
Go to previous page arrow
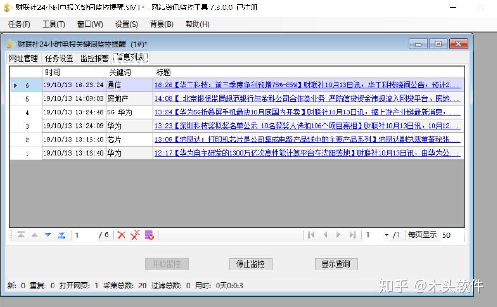click(325, 234)
